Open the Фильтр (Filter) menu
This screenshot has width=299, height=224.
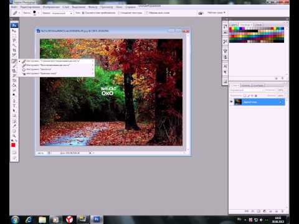pos(93,7)
